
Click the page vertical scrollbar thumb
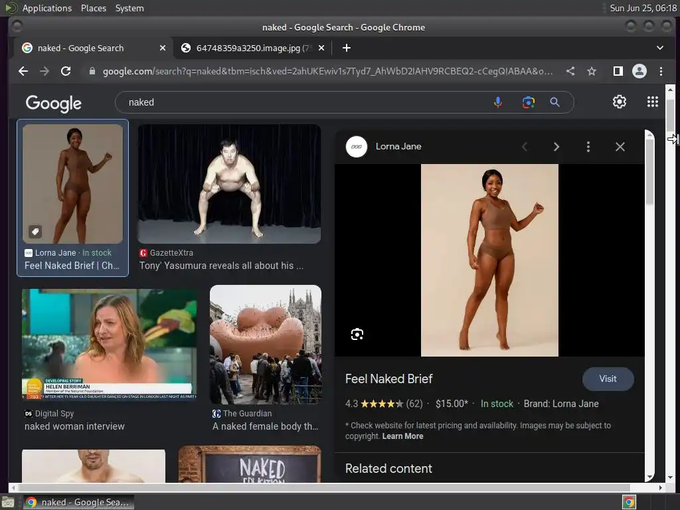pos(671,115)
